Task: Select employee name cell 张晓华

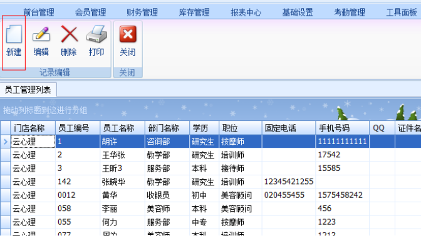Action: click(x=122, y=182)
